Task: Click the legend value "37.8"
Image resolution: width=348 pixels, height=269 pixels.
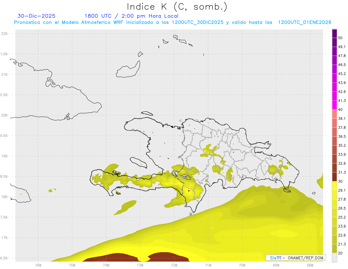Action: click(342, 127)
